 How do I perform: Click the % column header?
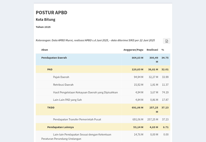pyautogui.click(x=163, y=50)
